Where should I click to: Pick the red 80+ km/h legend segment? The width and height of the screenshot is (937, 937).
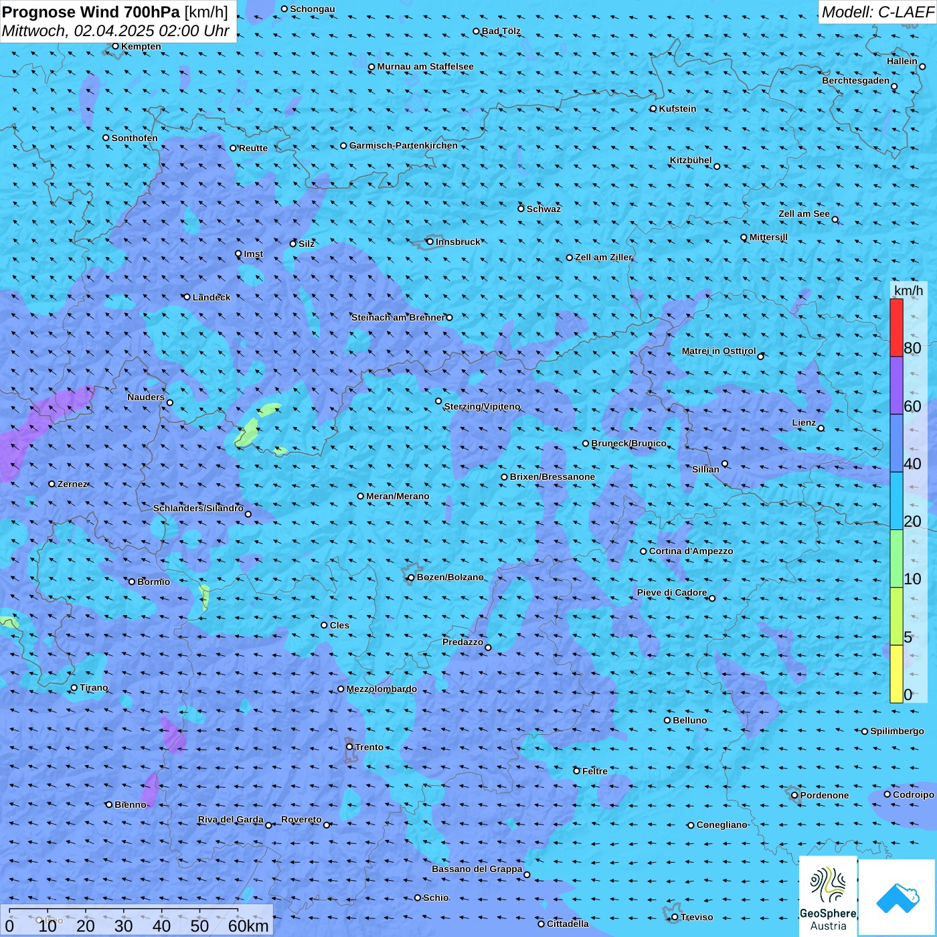[x=896, y=327]
